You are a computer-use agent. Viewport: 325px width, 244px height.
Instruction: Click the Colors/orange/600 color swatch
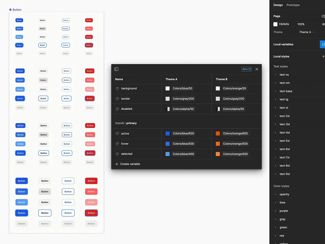coord(218,133)
